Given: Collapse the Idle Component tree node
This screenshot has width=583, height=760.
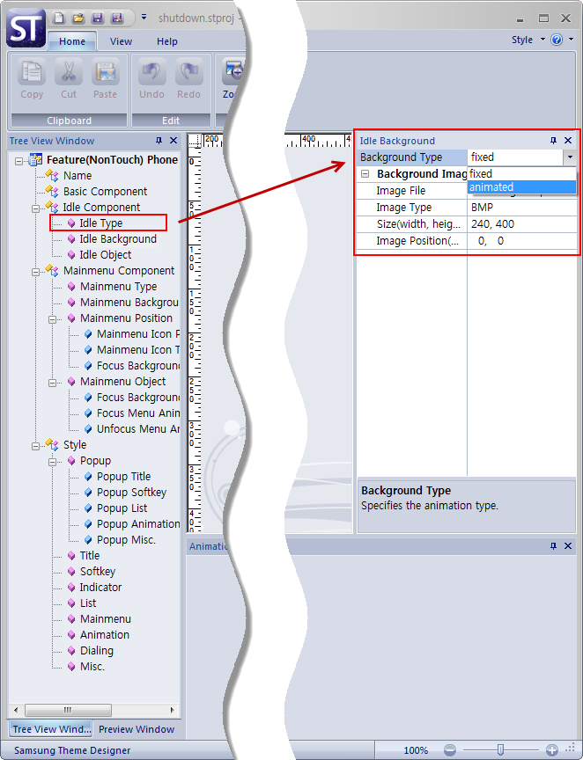Looking at the screenshot, I should (36, 208).
